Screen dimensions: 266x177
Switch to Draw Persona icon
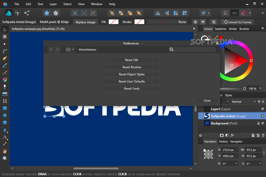[9, 13]
